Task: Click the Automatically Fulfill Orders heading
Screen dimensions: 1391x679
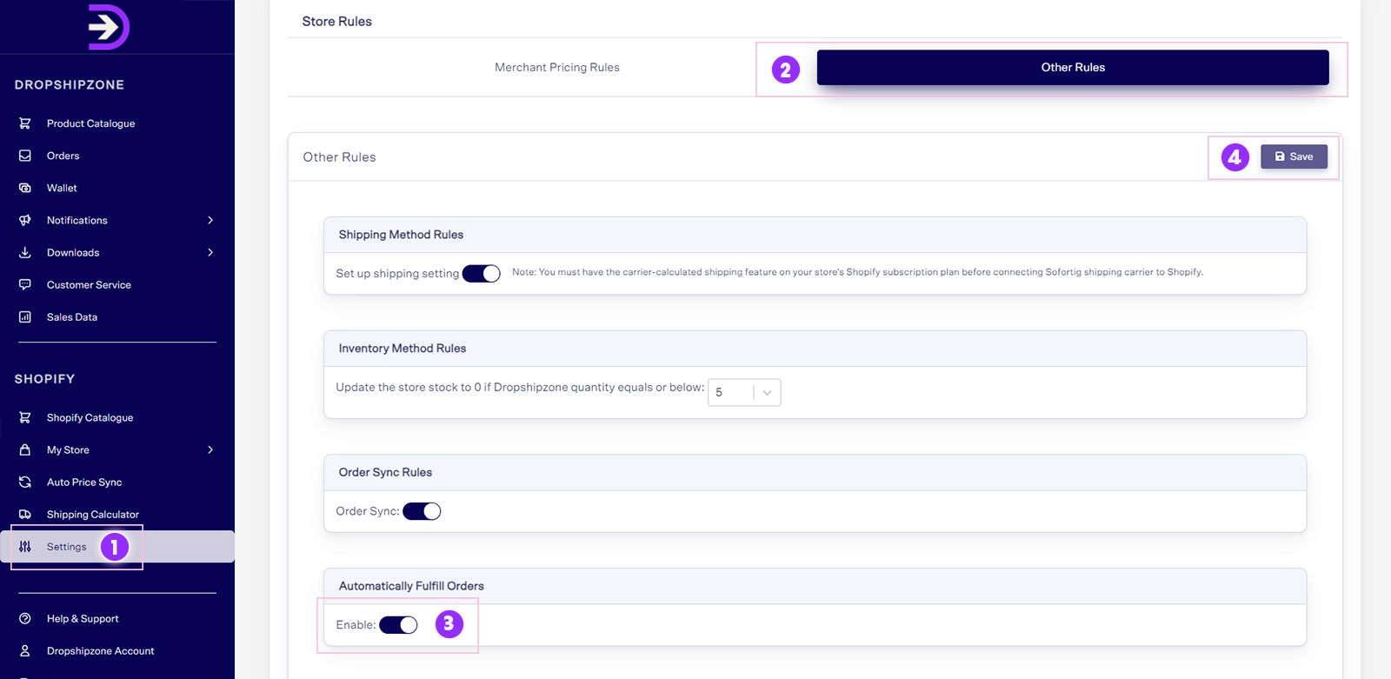Action: [411, 586]
